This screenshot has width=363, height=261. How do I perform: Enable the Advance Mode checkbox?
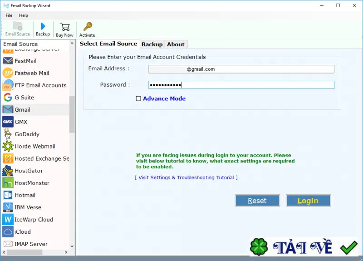coord(138,98)
